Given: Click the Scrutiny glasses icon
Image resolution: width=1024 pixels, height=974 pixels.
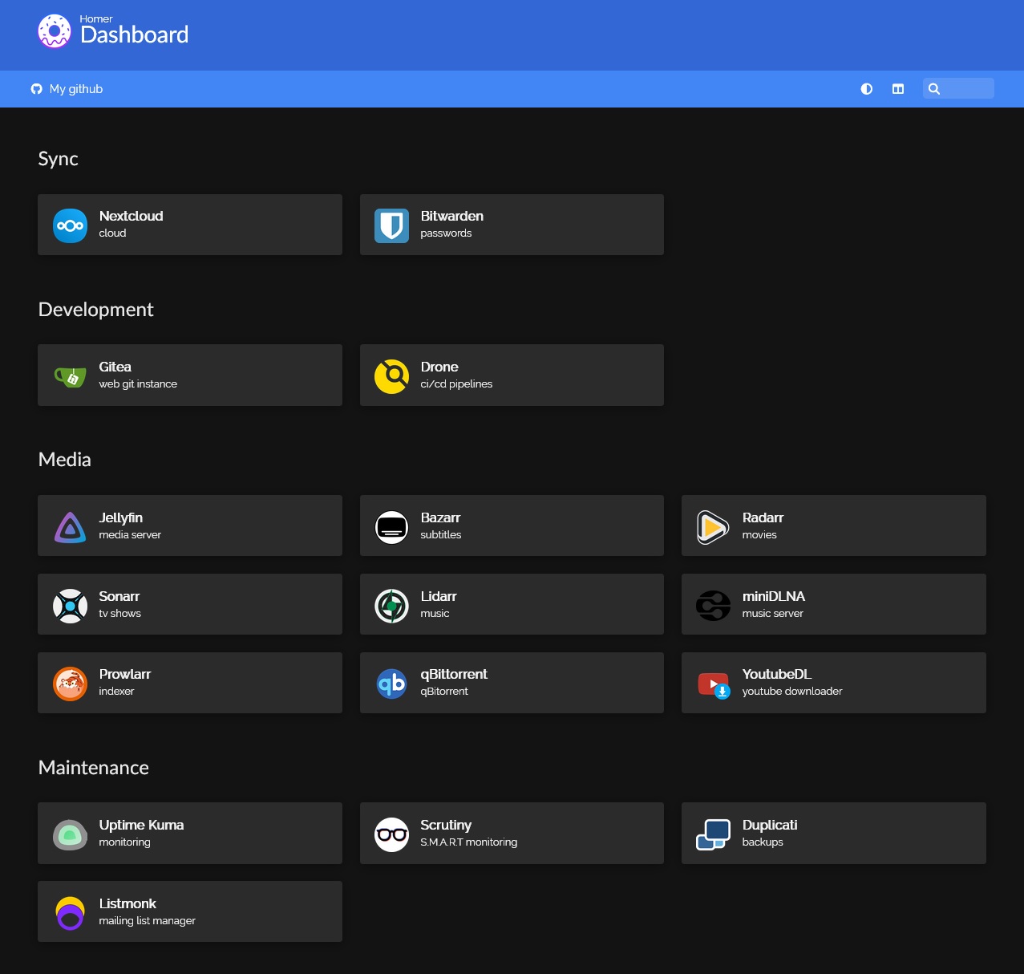Looking at the screenshot, I should tap(391, 834).
